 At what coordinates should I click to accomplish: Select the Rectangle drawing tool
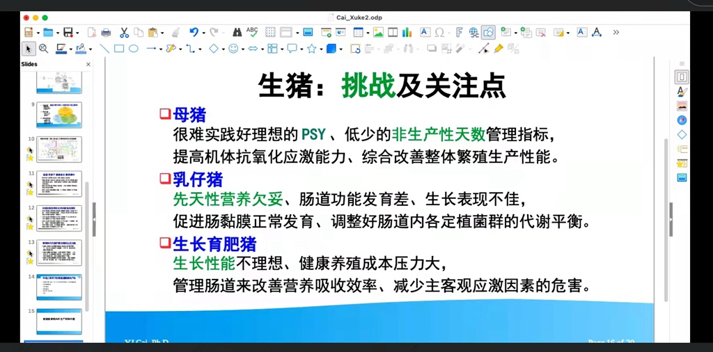click(118, 49)
